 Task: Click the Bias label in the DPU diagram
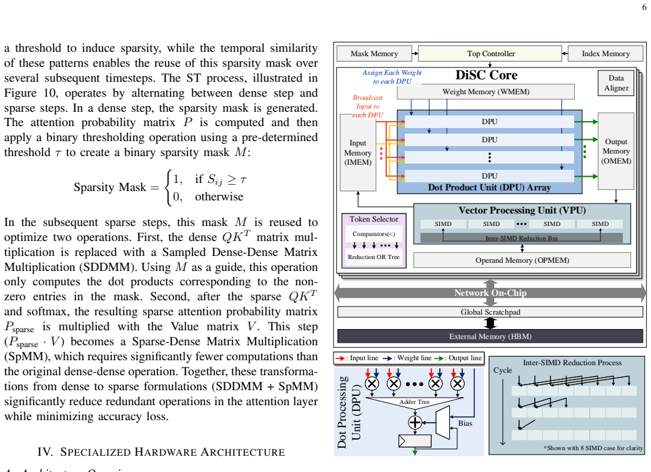pos(465,423)
